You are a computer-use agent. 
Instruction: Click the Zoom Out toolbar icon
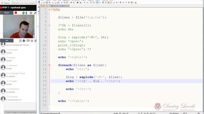coord(87,3)
